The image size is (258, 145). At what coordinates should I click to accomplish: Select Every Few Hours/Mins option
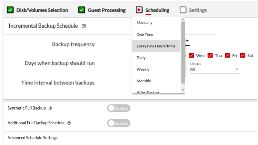[x=156, y=46]
